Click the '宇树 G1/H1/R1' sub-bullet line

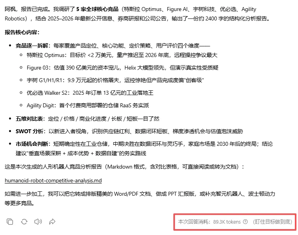[115, 80]
